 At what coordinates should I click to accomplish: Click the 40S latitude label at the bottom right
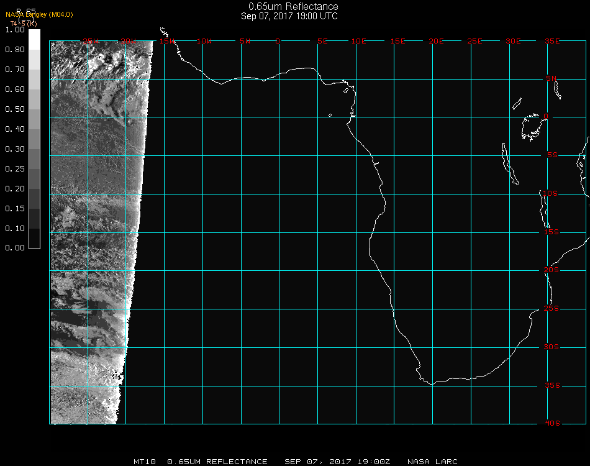551,424
